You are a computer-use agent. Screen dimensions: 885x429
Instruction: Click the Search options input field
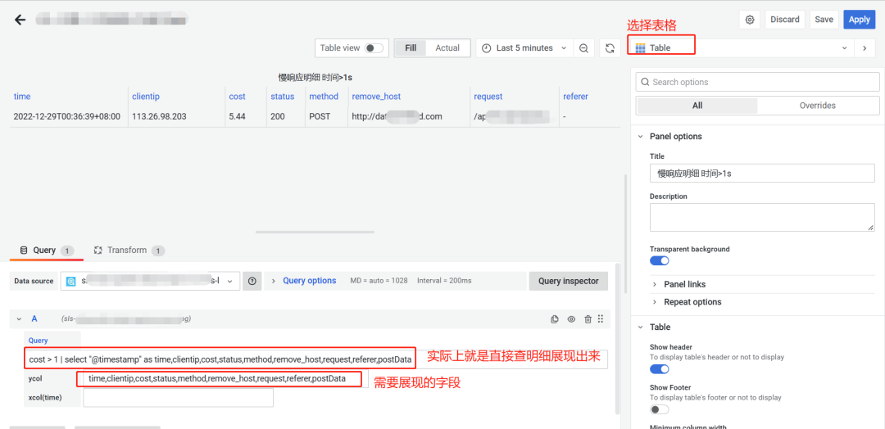757,83
